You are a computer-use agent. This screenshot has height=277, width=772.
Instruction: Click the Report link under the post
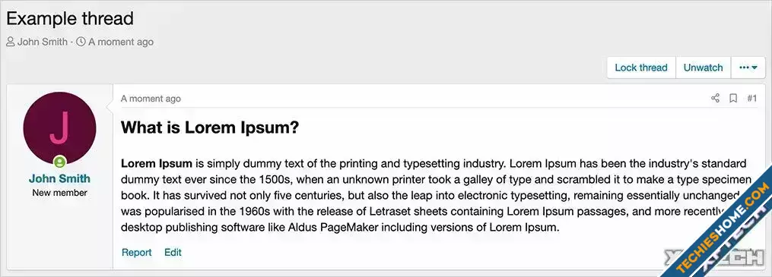[x=136, y=253]
